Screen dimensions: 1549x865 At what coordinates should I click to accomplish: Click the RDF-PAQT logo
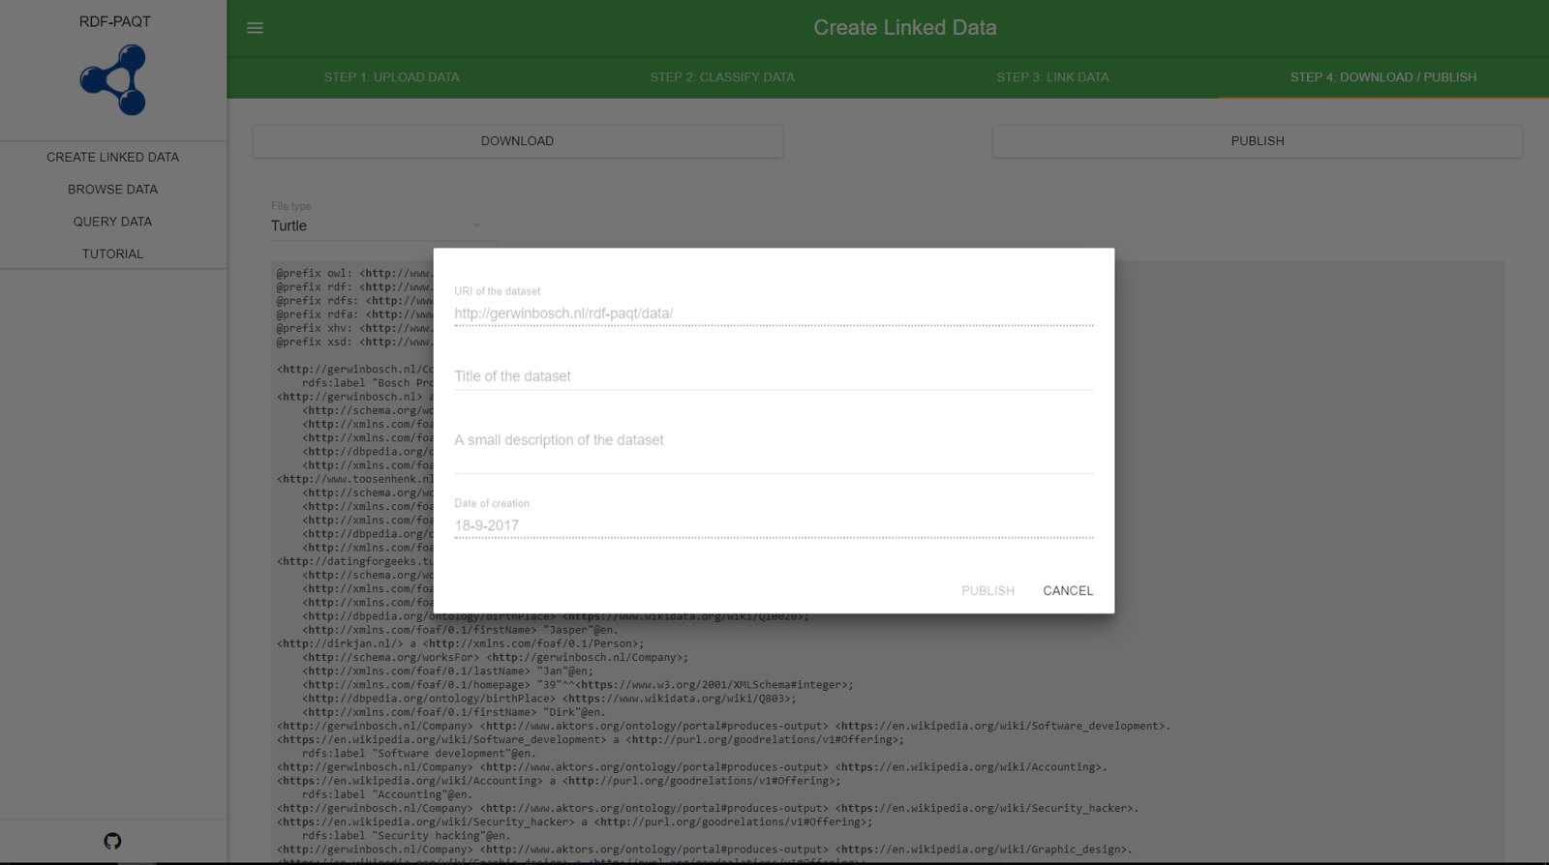click(113, 80)
